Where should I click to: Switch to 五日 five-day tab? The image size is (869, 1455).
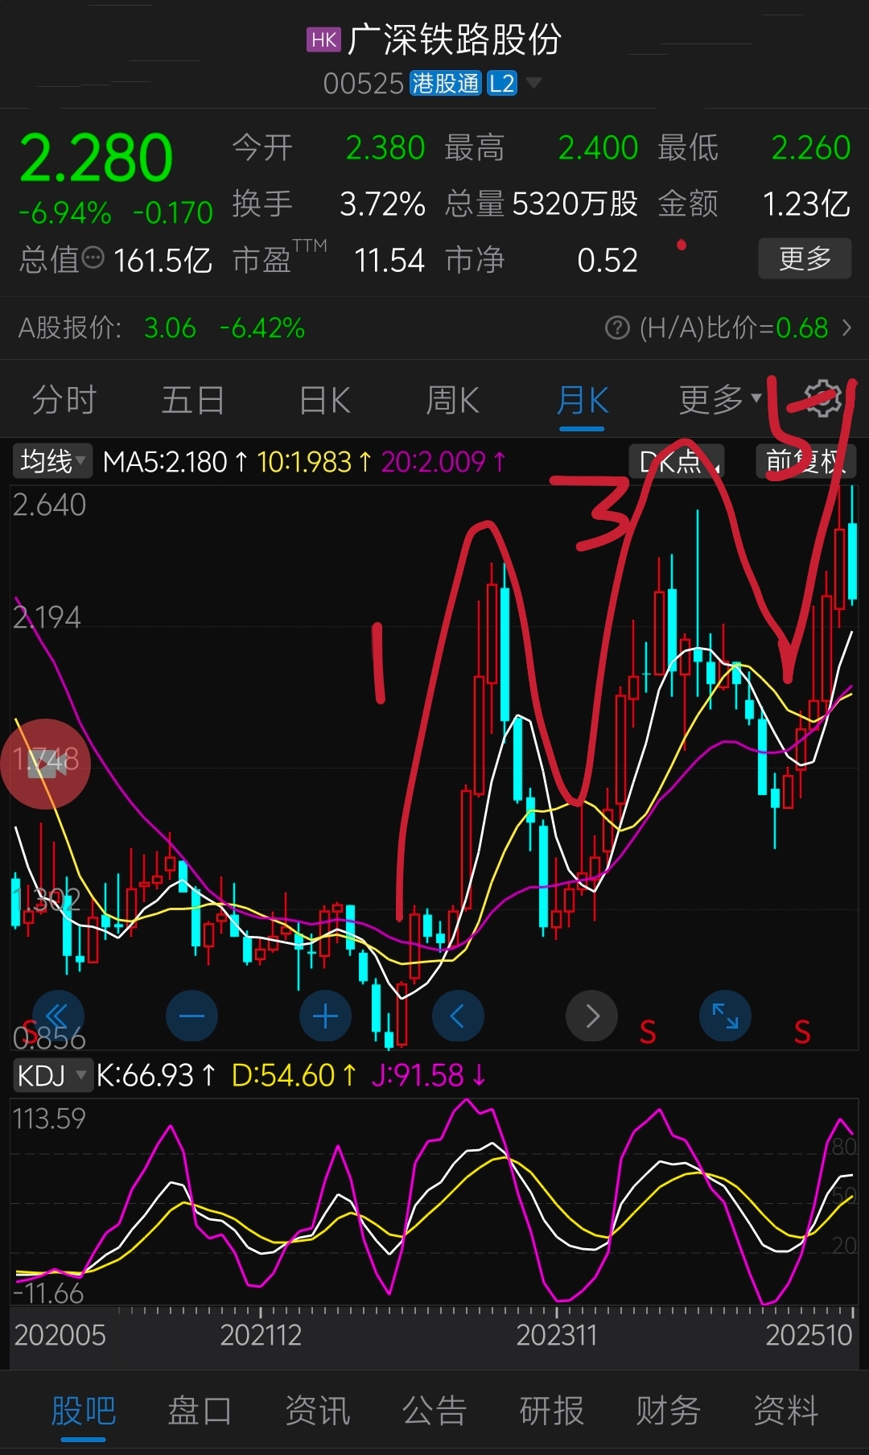(193, 400)
